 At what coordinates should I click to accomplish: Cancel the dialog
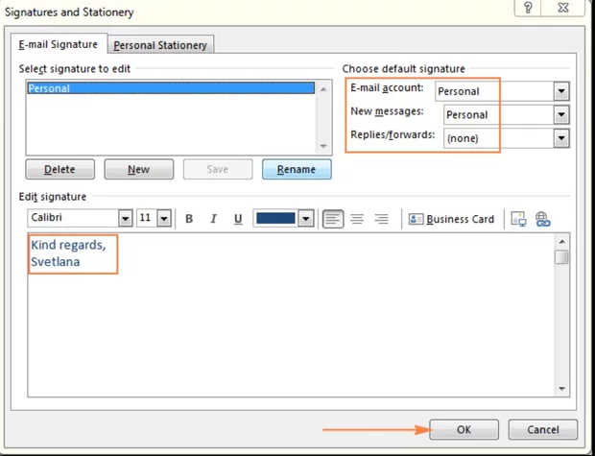[543, 429]
